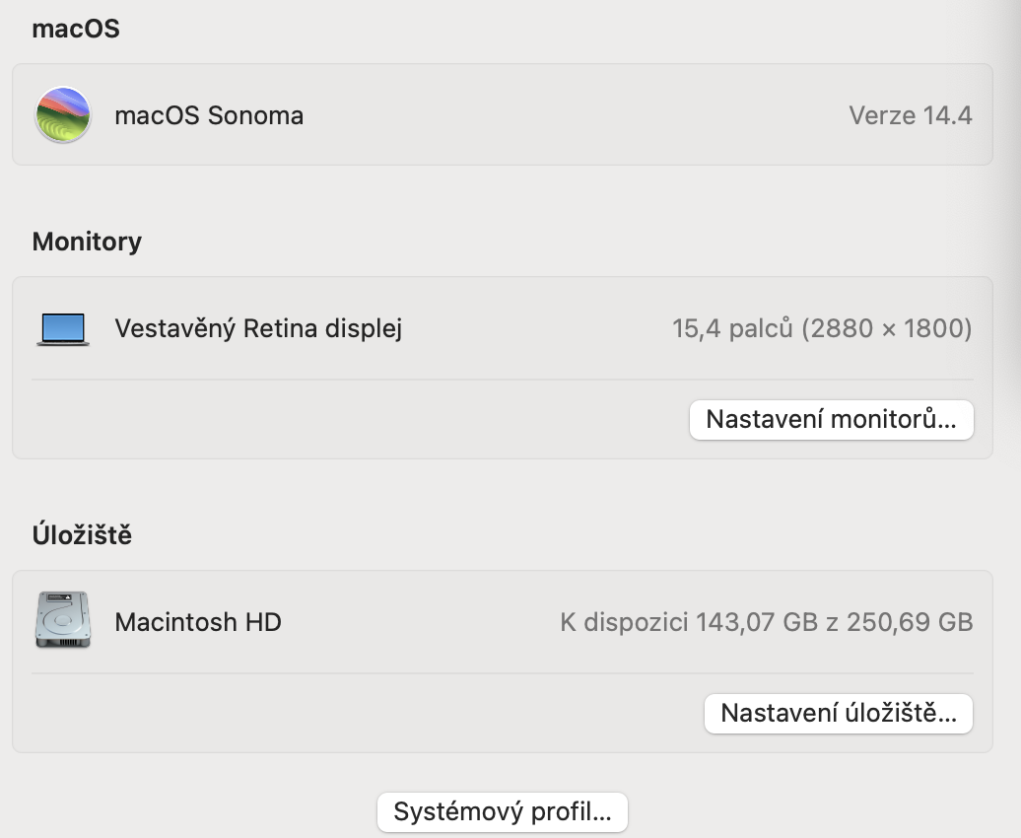Screen dimensions: 1021x838
Task: Select the Vestavěný Retina displej label
Action: [258, 328]
